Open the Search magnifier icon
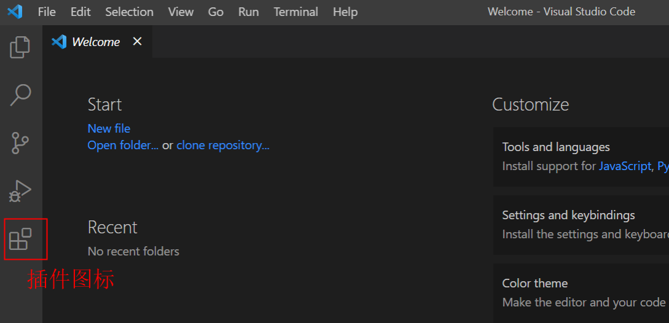This screenshot has height=323, width=669. [x=20, y=95]
